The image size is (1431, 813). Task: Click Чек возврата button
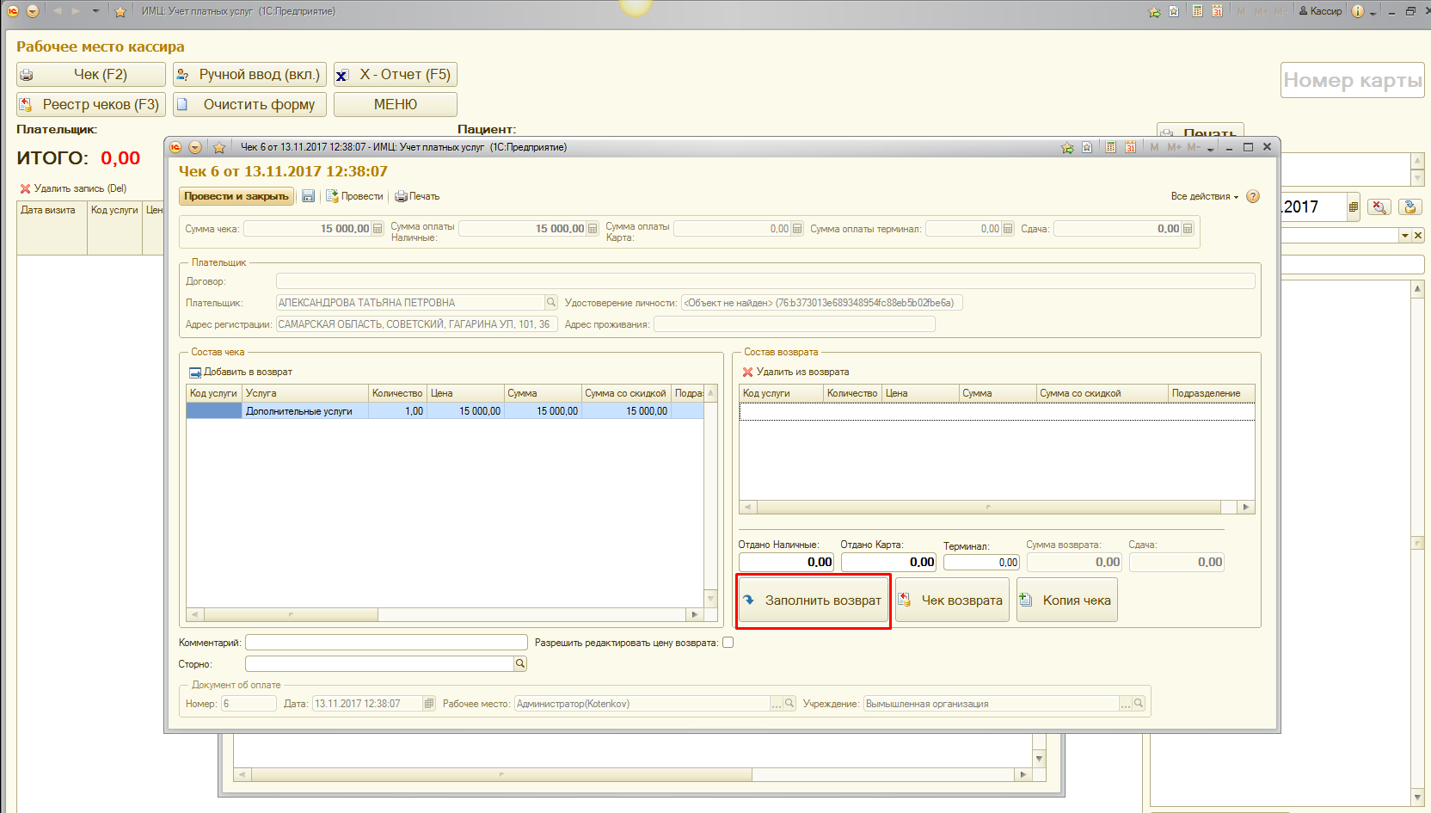click(952, 601)
